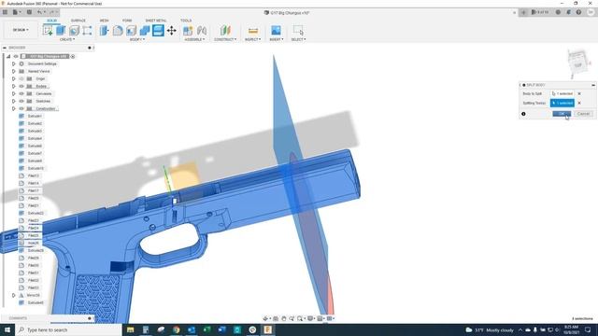This screenshot has width=598, height=336.
Task: Click the info icon in Split Body dialog
Action: click(523, 114)
